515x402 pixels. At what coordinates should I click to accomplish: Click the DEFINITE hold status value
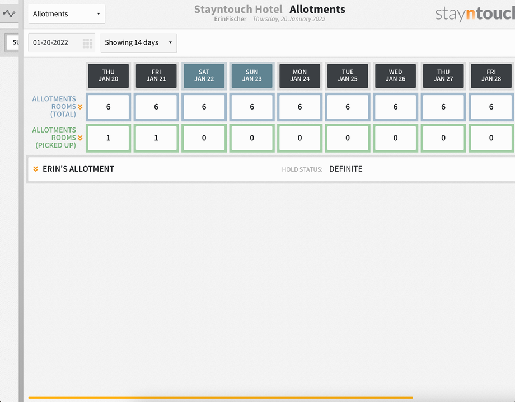345,169
